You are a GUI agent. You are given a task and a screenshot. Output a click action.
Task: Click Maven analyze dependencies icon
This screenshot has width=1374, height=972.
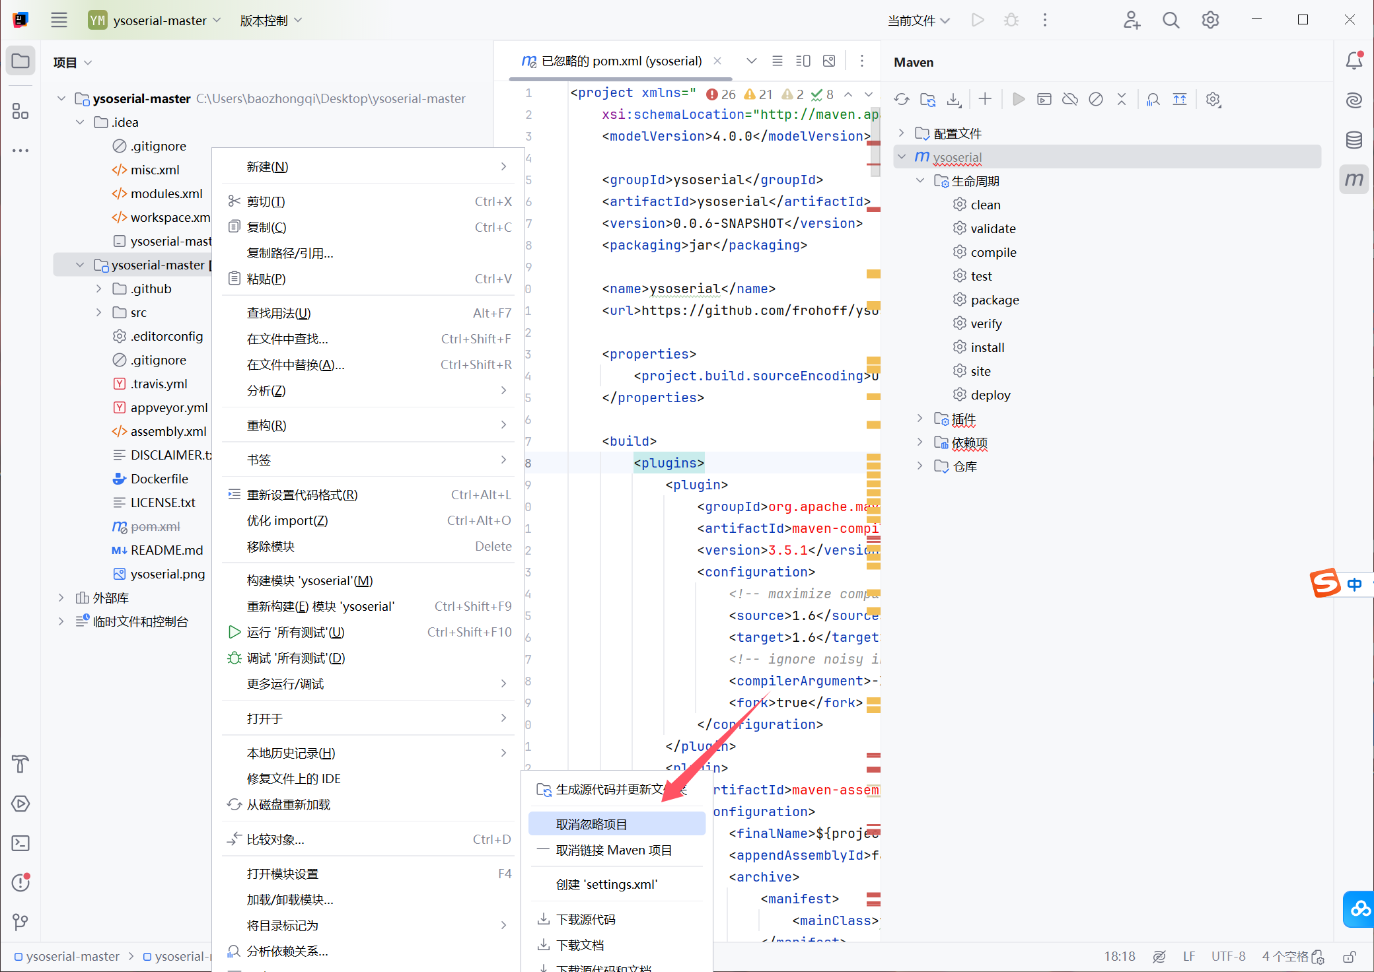[x=1153, y=100]
